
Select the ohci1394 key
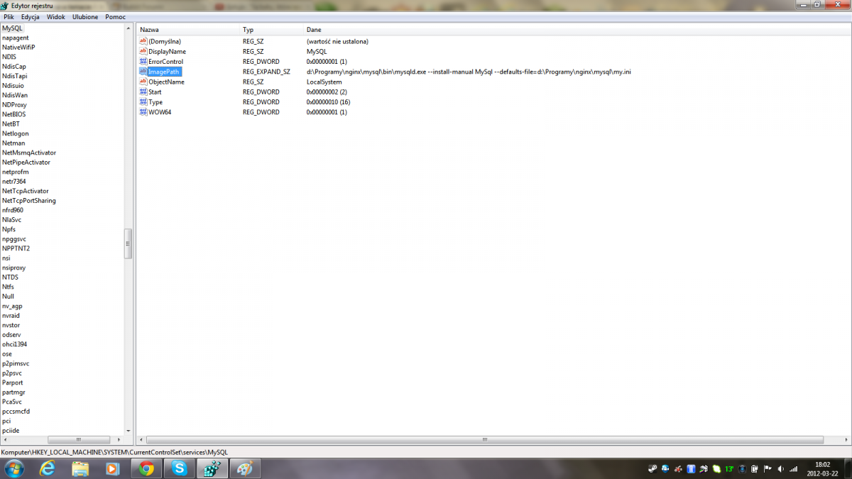[15, 344]
